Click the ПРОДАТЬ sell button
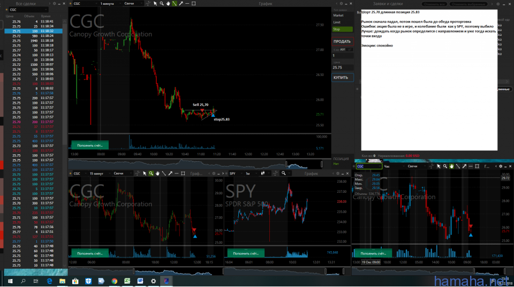The image size is (514, 287). (342, 41)
